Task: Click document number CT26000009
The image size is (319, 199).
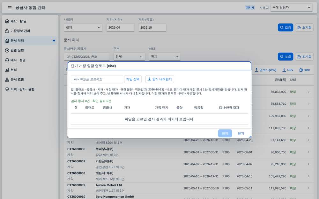Action: (x=76, y=185)
